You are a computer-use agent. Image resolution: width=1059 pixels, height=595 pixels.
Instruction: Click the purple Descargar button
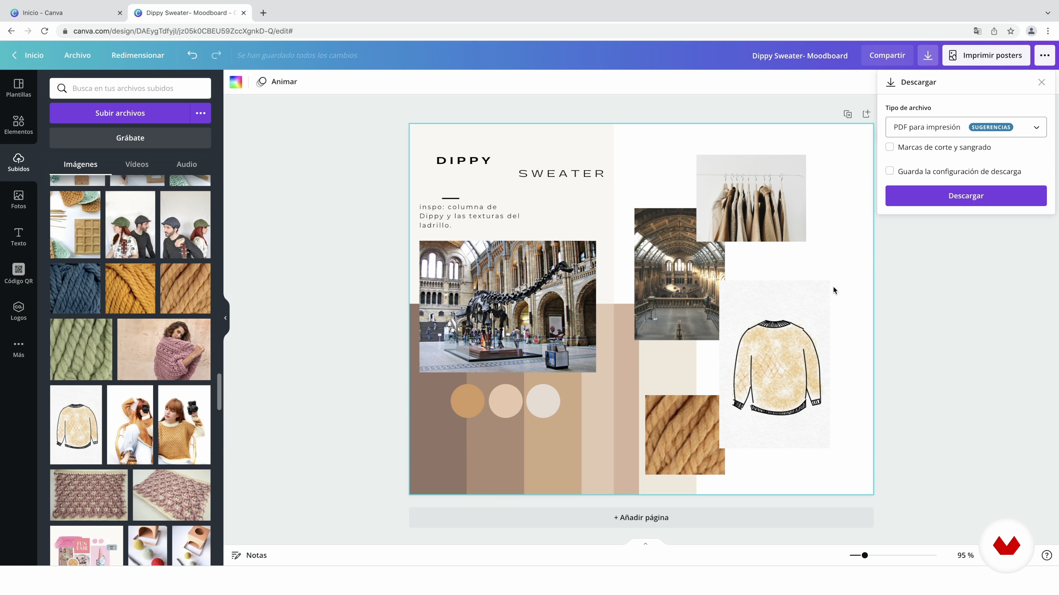[x=966, y=196]
